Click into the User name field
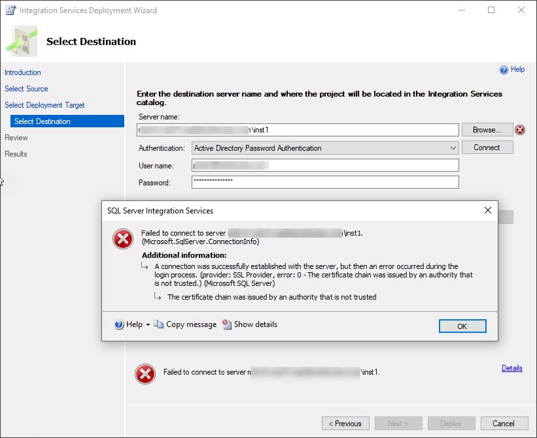 coord(325,165)
